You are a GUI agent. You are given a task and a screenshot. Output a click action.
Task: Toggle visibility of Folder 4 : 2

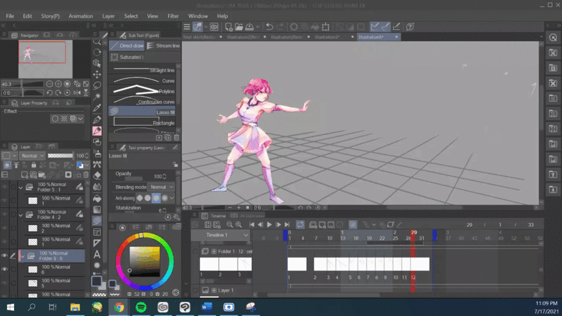point(4,215)
